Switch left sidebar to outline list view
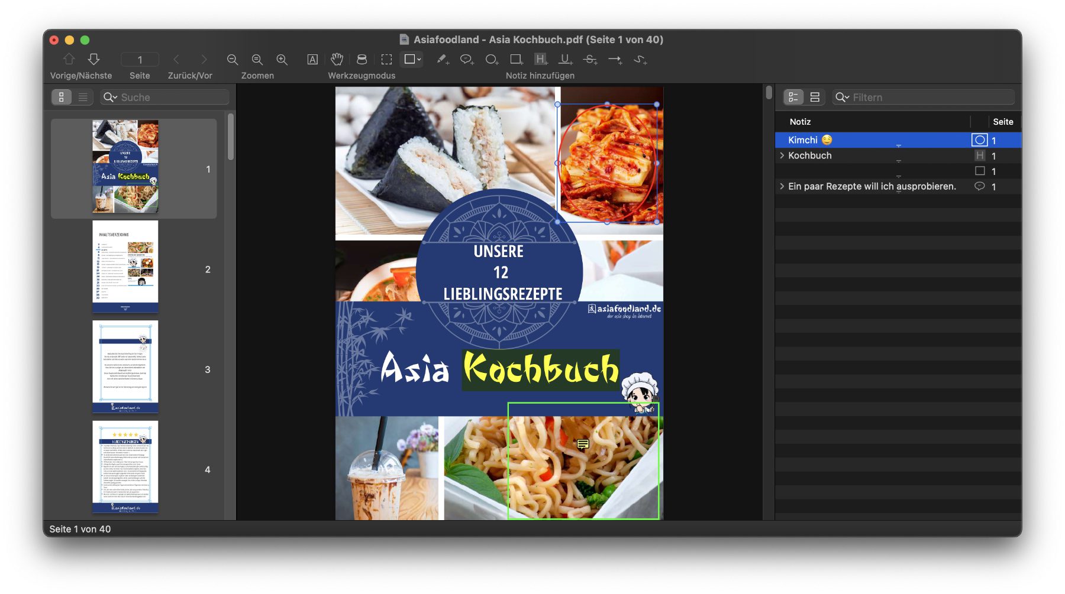Image resolution: width=1065 pixels, height=594 pixels. (83, 97)
